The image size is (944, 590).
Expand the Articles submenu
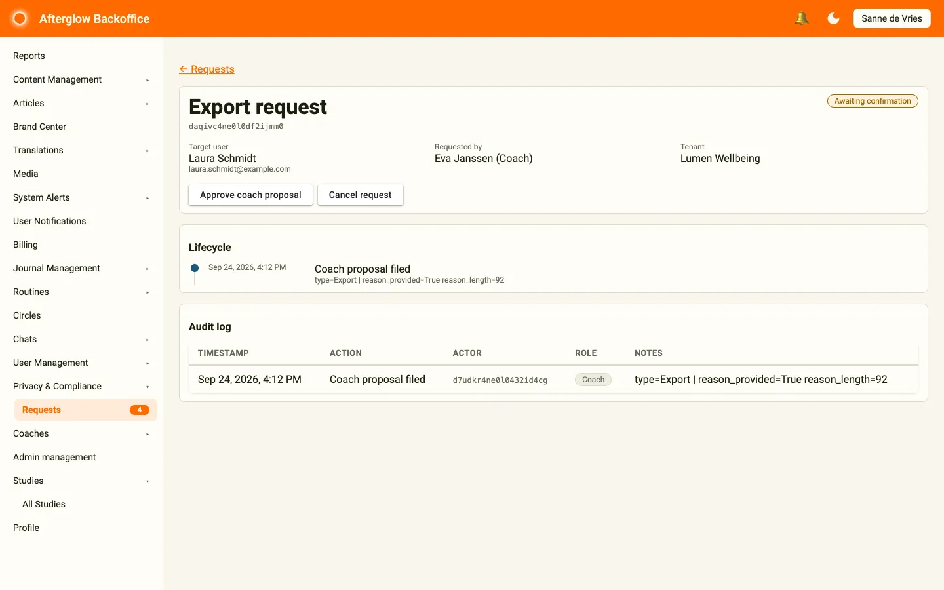coord(81,103)
